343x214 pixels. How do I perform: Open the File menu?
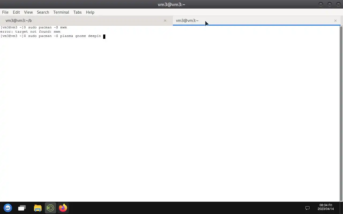pos(5,12)
